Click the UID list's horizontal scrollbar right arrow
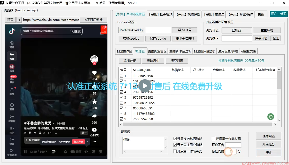 275,124
